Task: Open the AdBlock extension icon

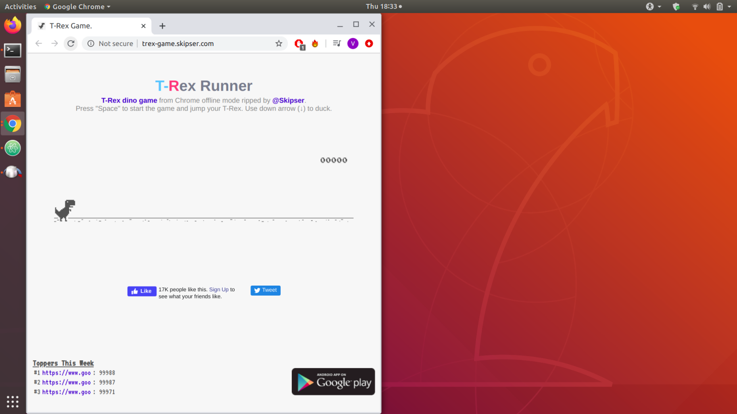Action: click(x=299, y=43)
